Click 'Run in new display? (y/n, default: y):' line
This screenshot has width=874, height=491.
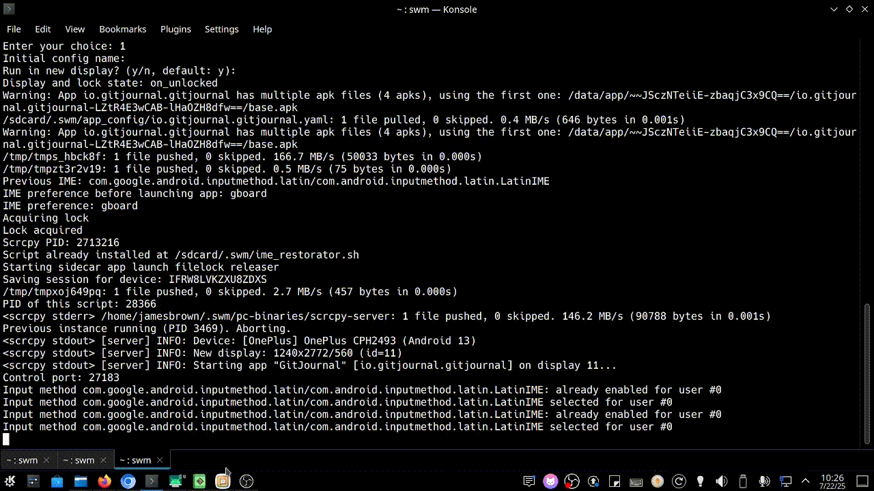119,71
